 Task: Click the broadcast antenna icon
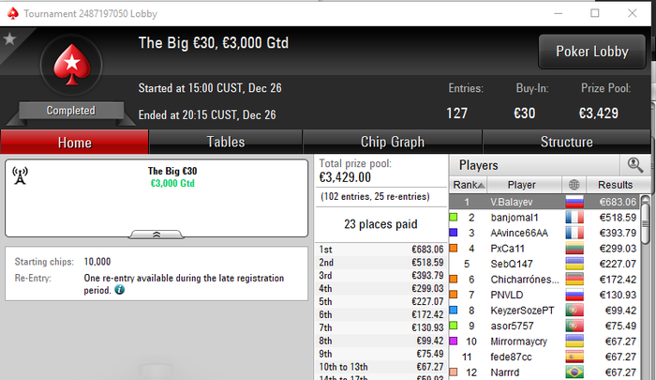tap(20, 175)
